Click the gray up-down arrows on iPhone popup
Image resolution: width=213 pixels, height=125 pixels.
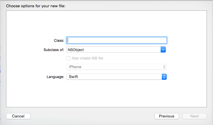pyautogui.click(x=164, y=67)
